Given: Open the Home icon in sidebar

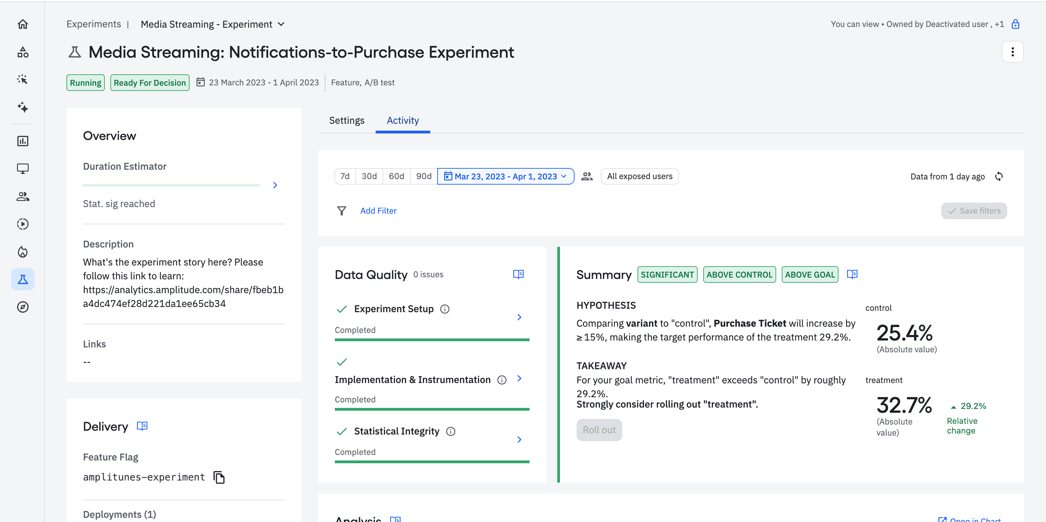Looking at the screenshot, I should point(23,24).
